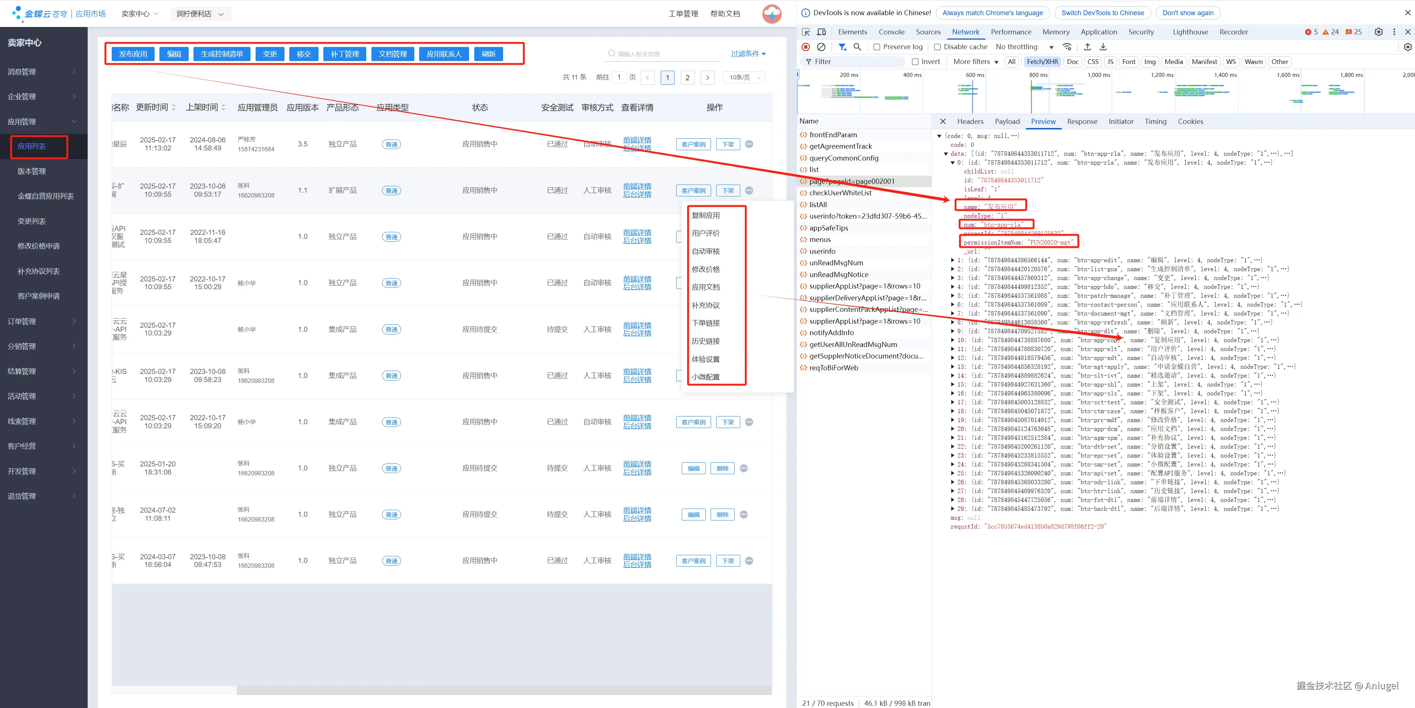Switch to the Response tab
This screenshot has width=1415, height=708.
click(1082, 121)
